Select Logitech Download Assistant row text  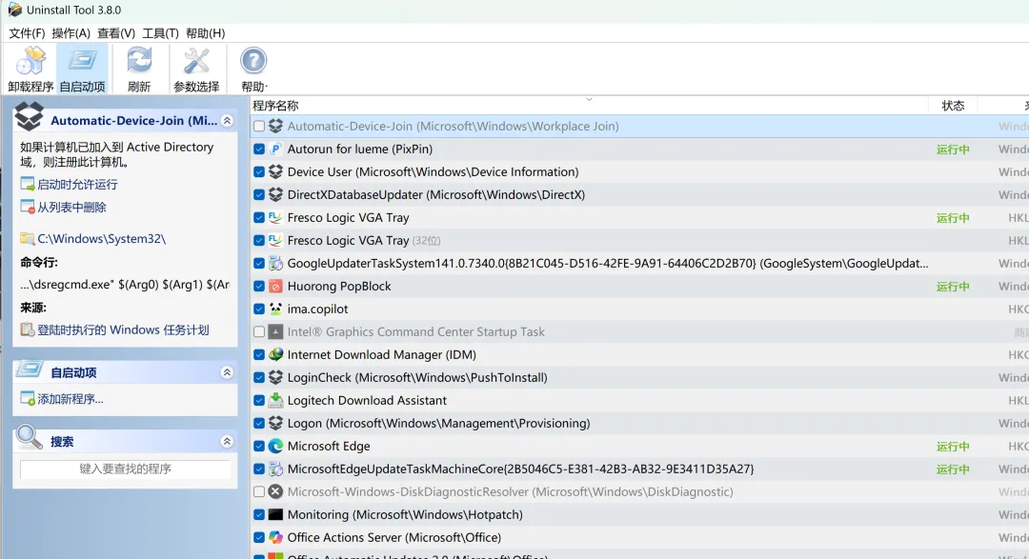click(367, 400)
